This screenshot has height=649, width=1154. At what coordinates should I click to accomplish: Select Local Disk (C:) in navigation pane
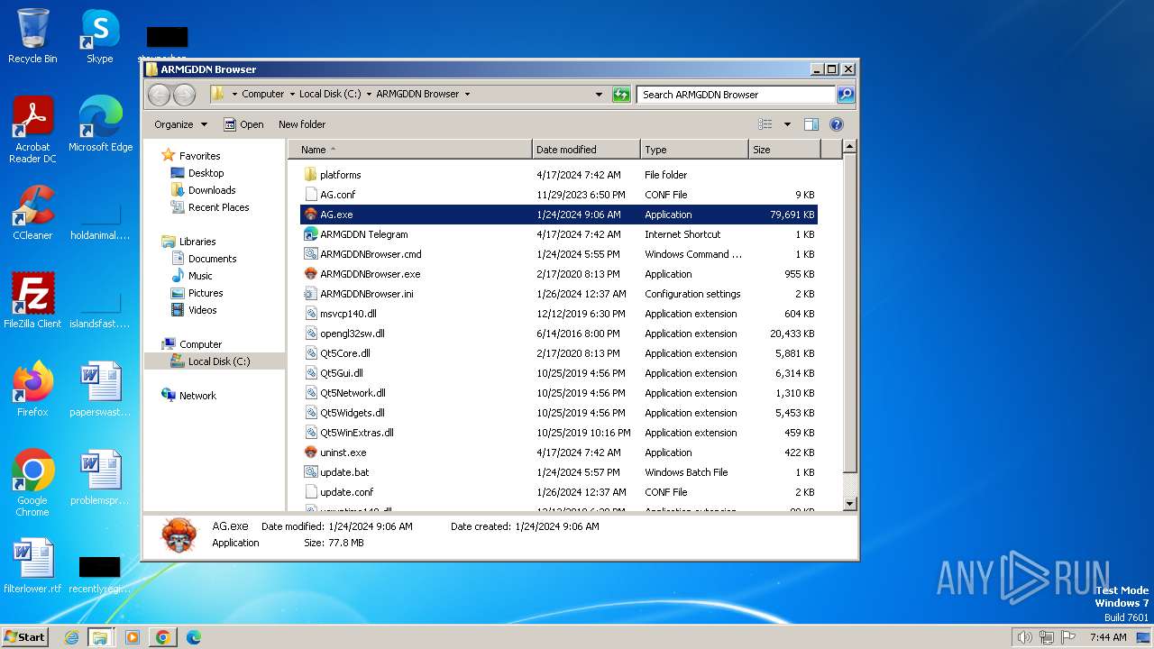tap(219, 361)
